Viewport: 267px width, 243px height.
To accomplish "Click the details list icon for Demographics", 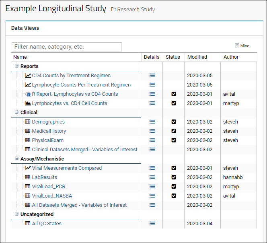I will (x=152, y=121).
